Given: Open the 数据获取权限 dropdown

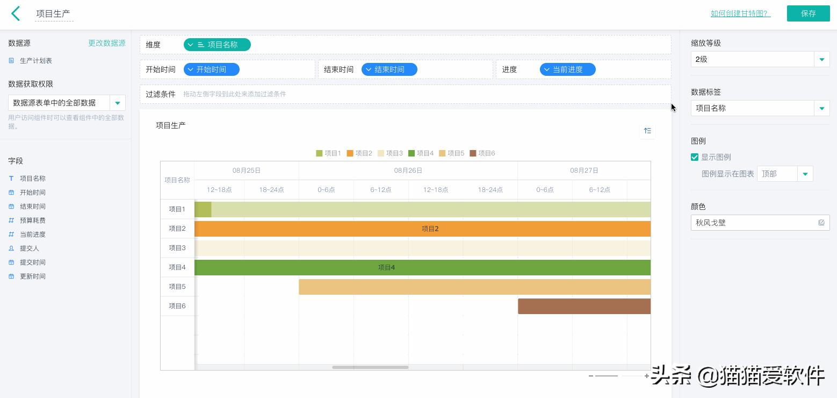Looking at the screenshot, I should (x=117, y=103).
